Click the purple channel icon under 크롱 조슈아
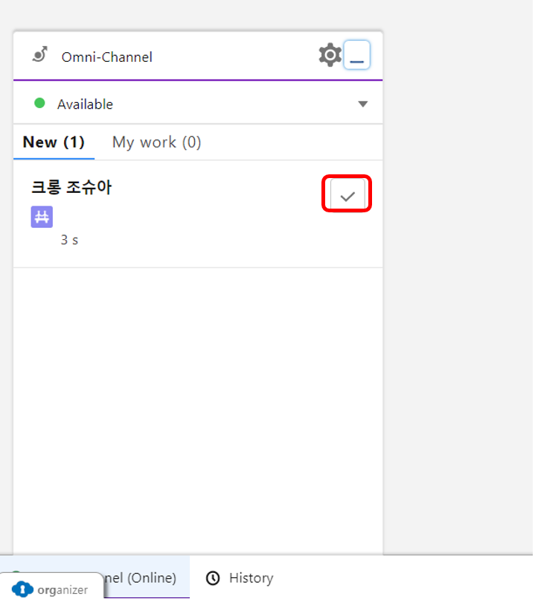The width and height of the screenshot is (535, 599). [42, 217]
